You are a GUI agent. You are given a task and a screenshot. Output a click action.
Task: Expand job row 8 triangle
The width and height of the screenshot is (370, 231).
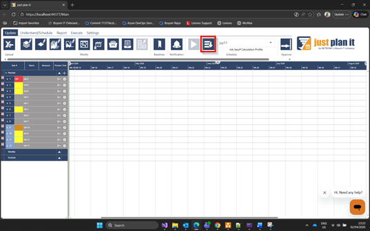(x=7, y=122)
